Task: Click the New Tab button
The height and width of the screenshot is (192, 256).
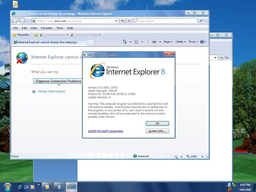Action: [90, 42]
